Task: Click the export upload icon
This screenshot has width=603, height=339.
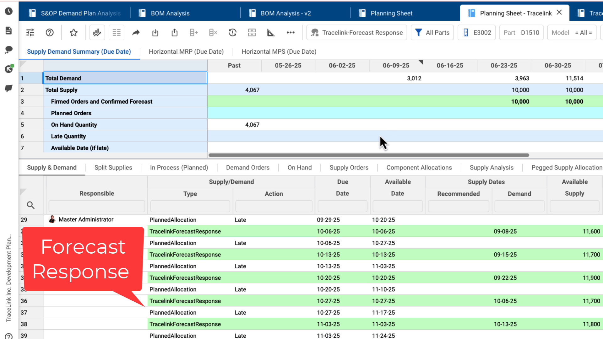Action: click(x=175, y=32)
